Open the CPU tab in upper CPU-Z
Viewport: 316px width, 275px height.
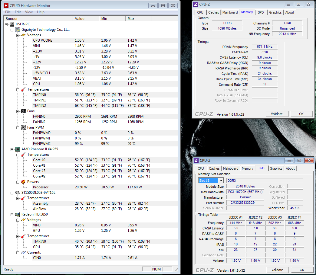pos(200,12)
